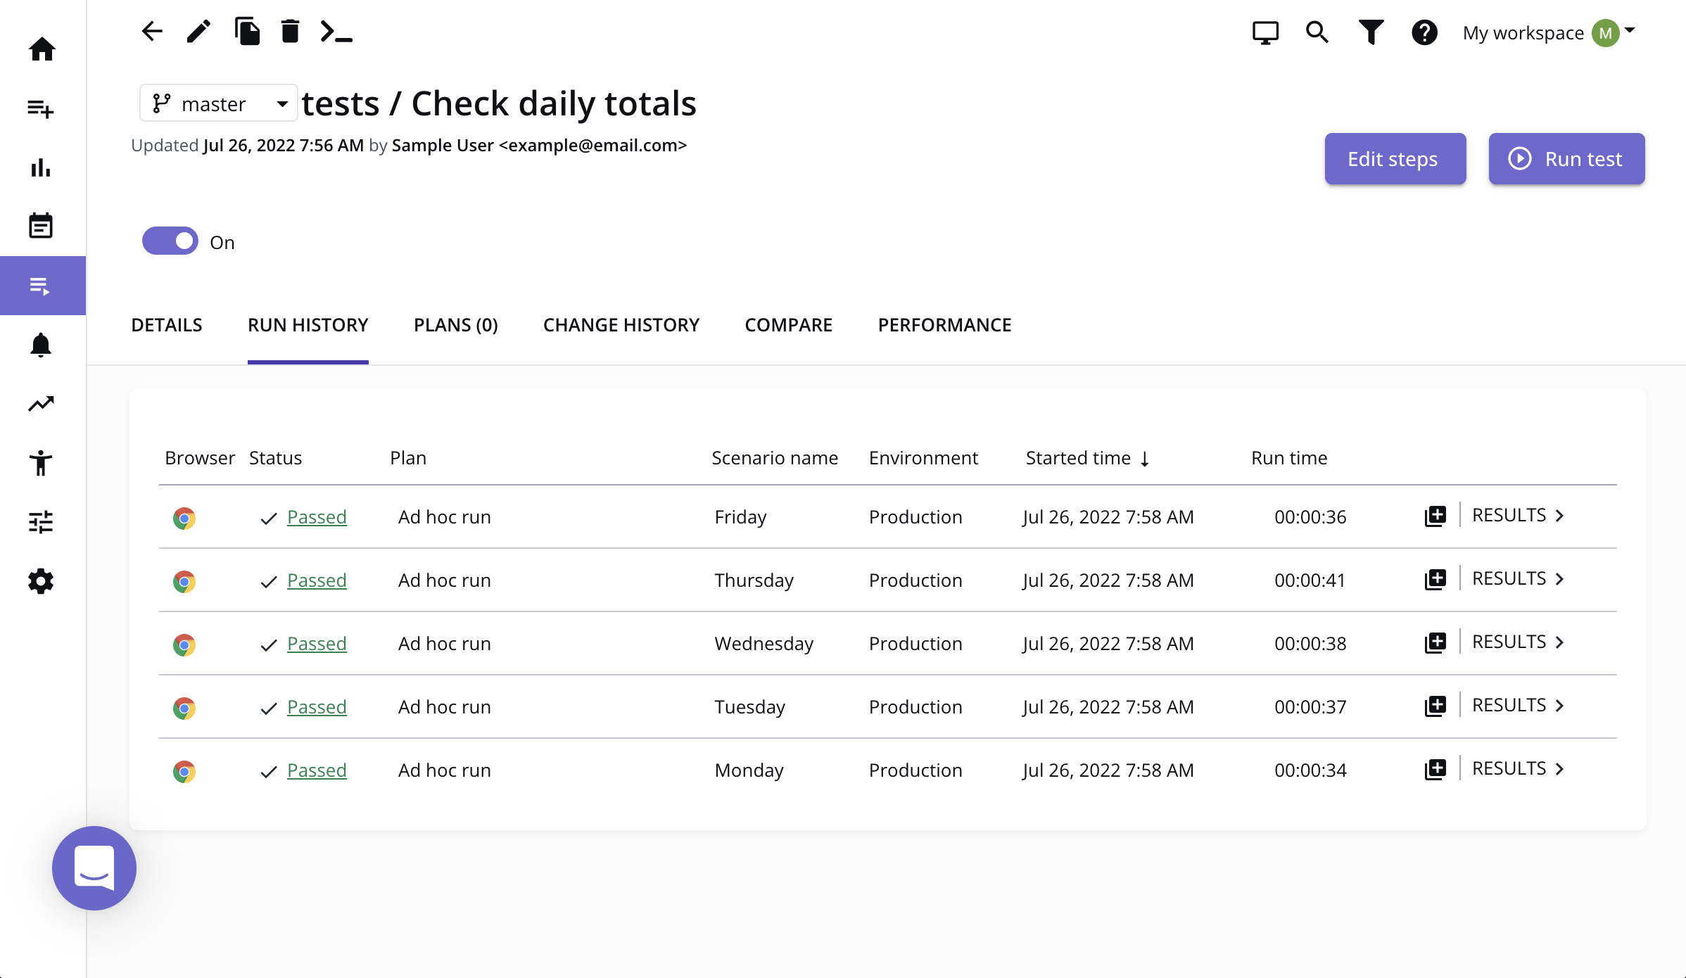Switch to the Change History tab
Viewport: 1686px width, 978px height.
(621, 325)
